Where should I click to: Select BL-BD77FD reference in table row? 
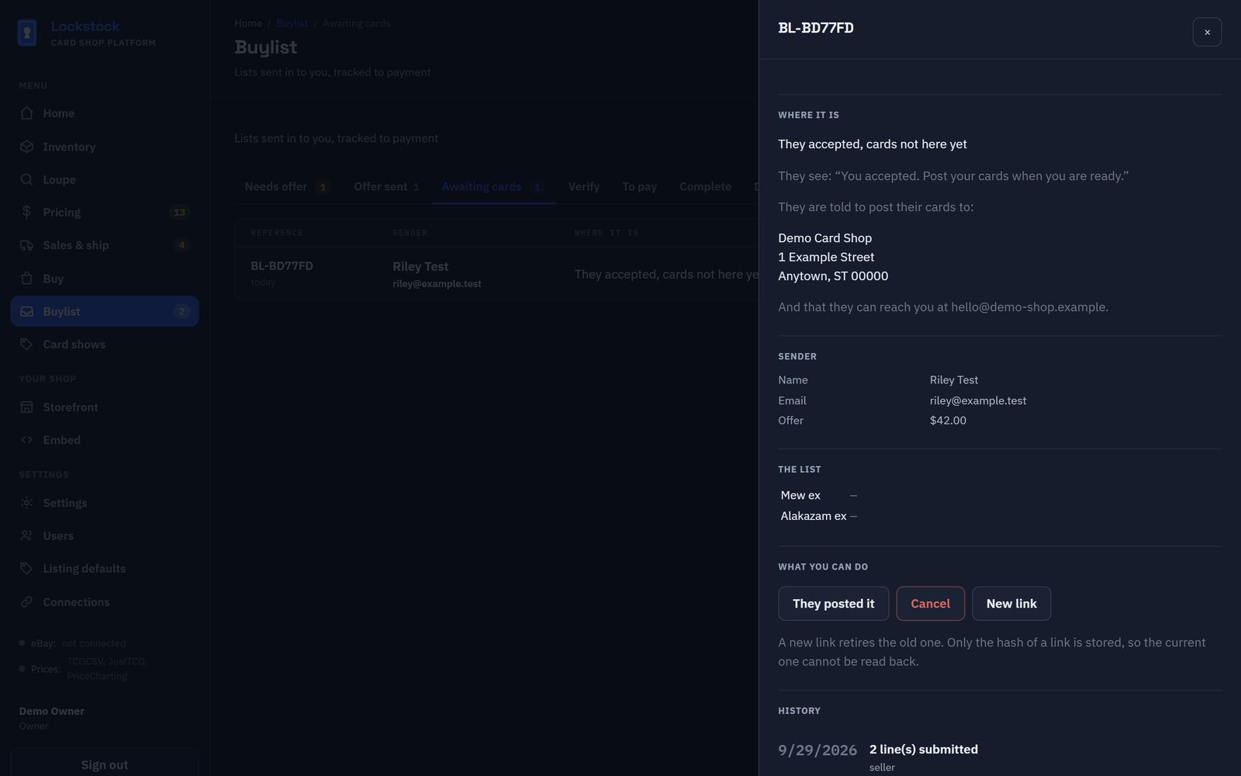(x=282, y=266)
